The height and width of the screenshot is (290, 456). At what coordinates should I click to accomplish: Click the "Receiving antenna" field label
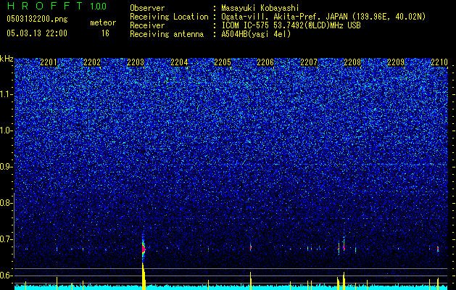[x=167, y=34]
